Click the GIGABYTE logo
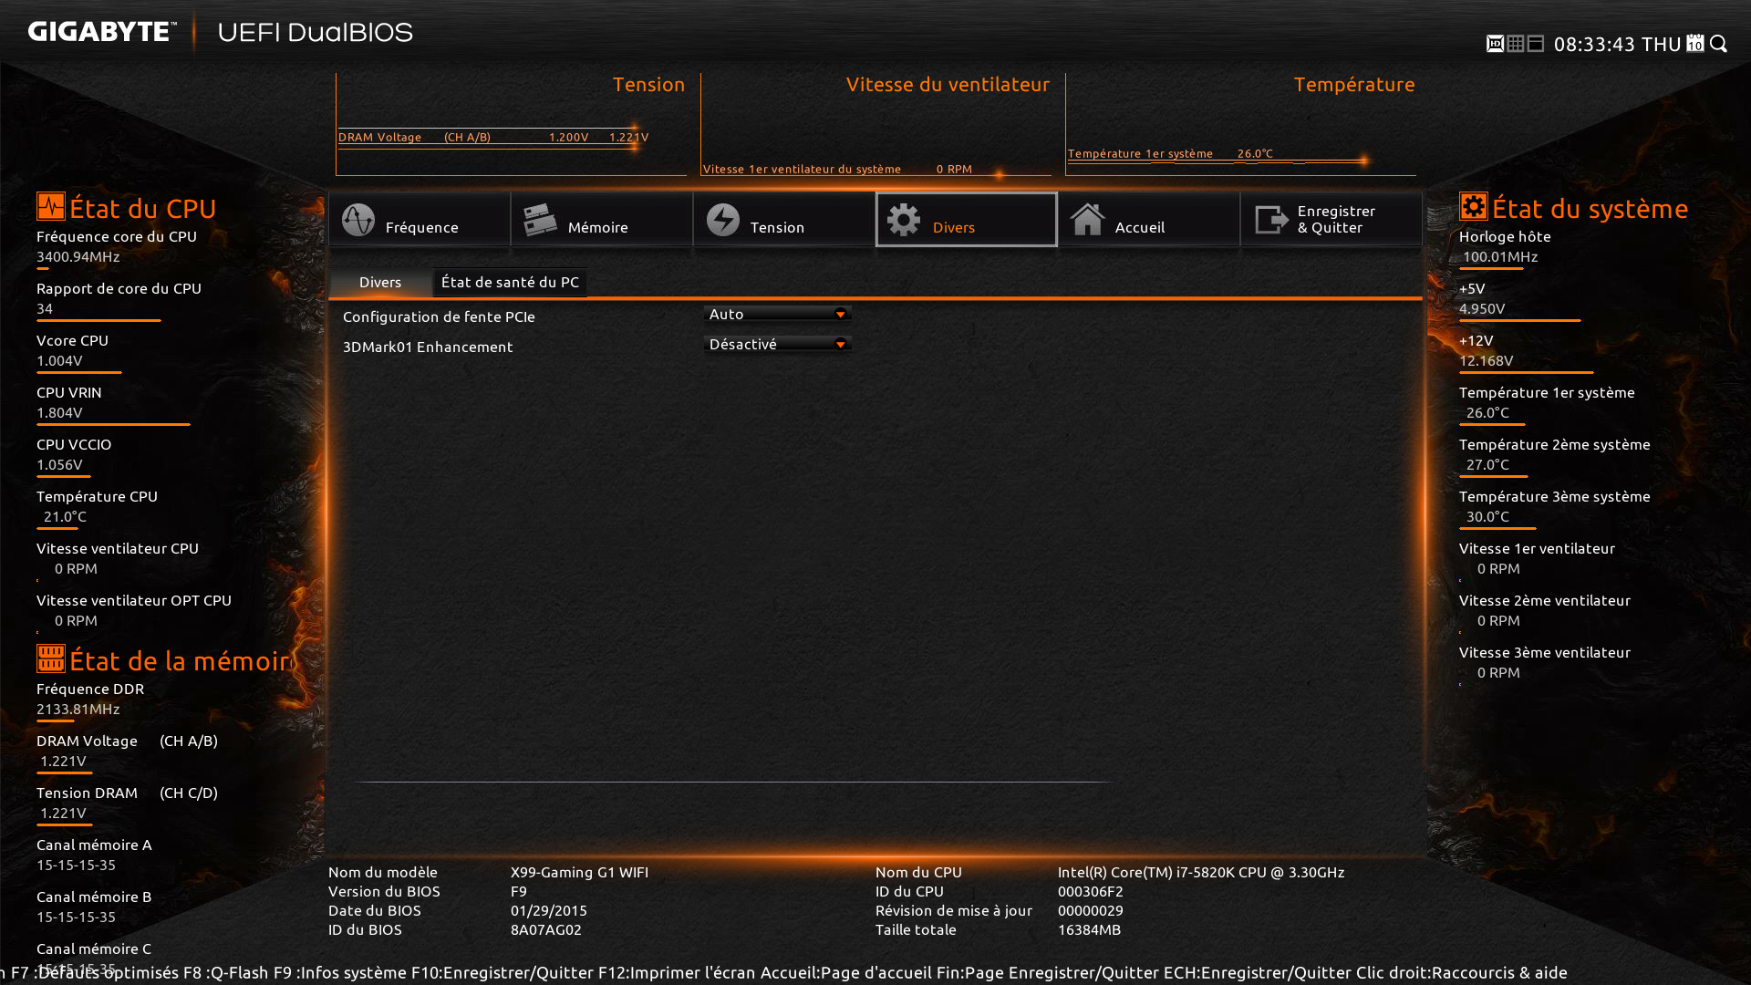Viewport: 1751px width, 985px height. [x=102, y=32]
